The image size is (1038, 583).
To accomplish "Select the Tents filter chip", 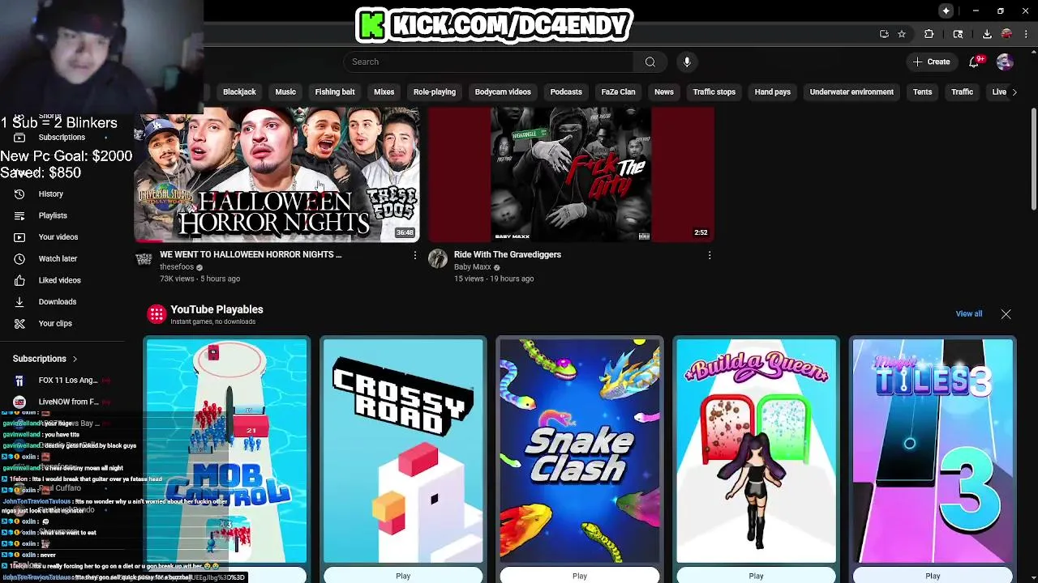I will point(923,92).
